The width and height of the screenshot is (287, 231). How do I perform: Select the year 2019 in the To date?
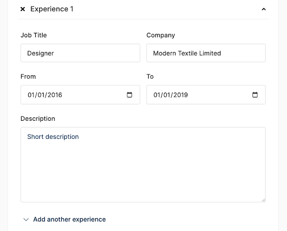pyautogui.click(x=180, y=94)
